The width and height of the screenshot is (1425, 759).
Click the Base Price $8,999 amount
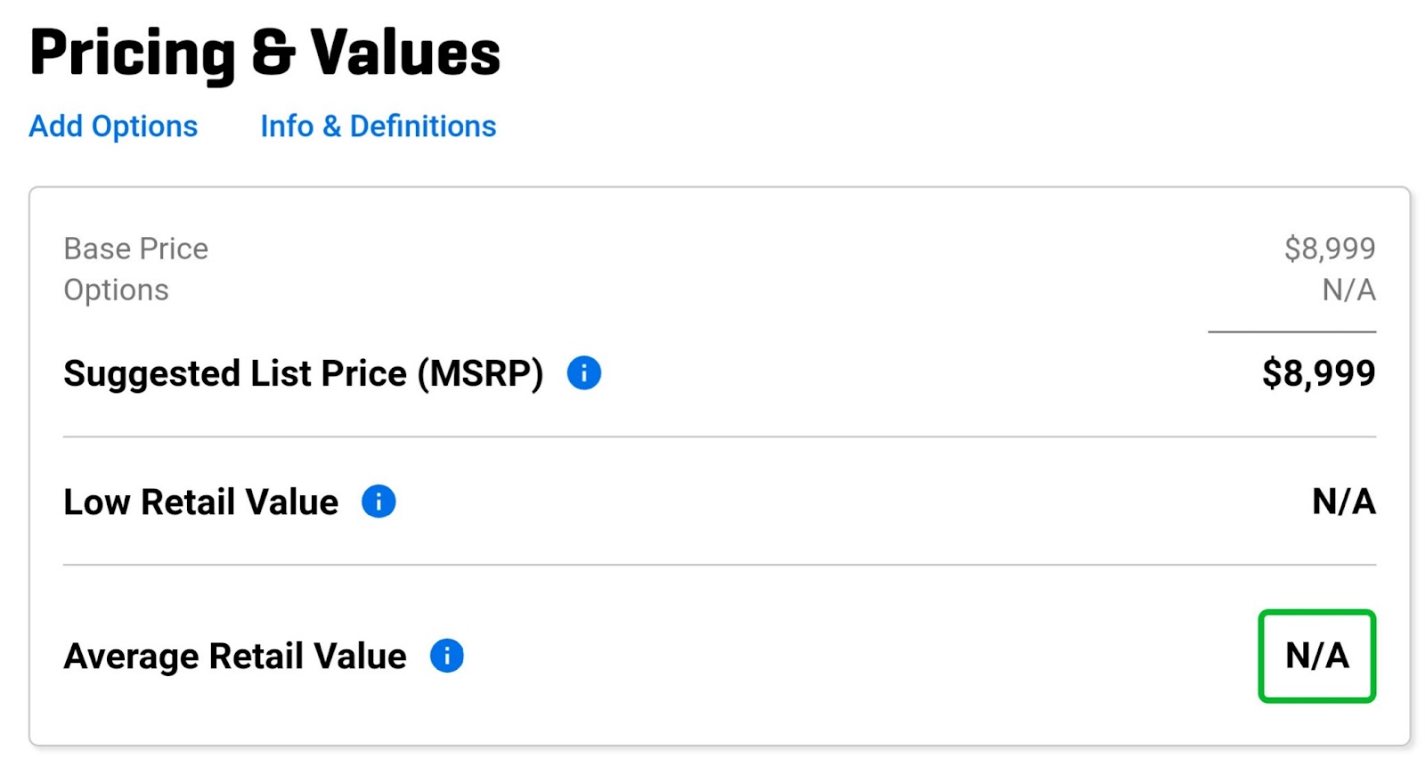tap(1330, 249)
